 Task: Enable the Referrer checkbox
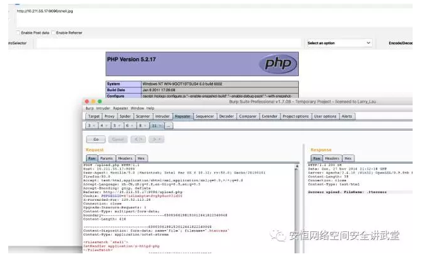(x=53, y=32)
